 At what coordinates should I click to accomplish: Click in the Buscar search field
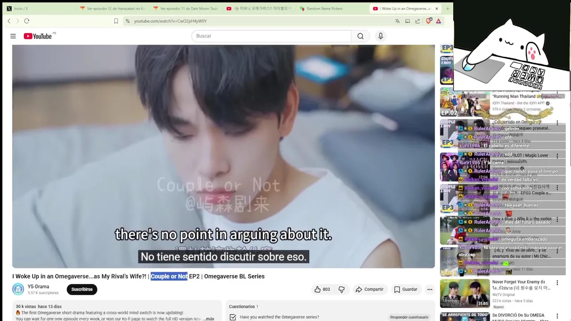[271, 36]
